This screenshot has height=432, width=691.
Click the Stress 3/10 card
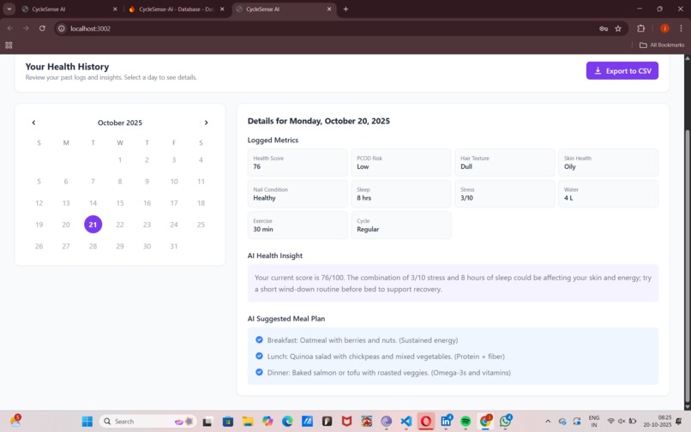[x=505, y=194]
